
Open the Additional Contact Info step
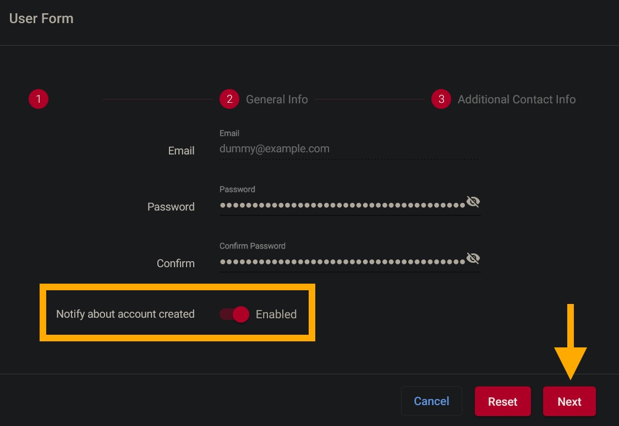(x=517, y=99)
